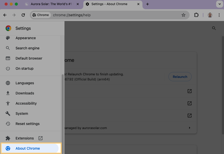Screen dimensions: 224x154
Task: Reload the page with the refresh icon
Action: (x=23, y=15)
